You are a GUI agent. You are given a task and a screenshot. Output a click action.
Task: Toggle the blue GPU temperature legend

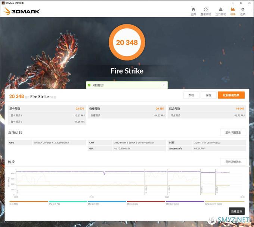pyautogui.click(x=107, y=202)
